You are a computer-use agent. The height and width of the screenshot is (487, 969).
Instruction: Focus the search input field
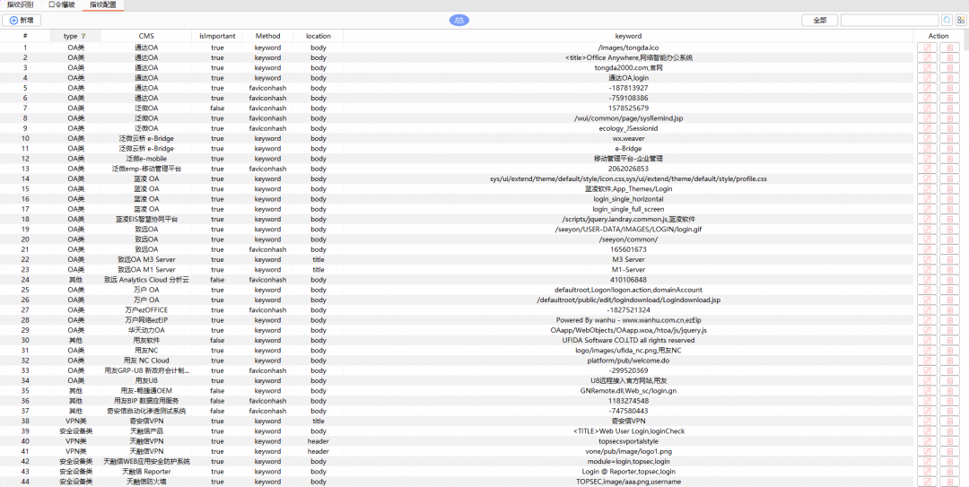890,21
